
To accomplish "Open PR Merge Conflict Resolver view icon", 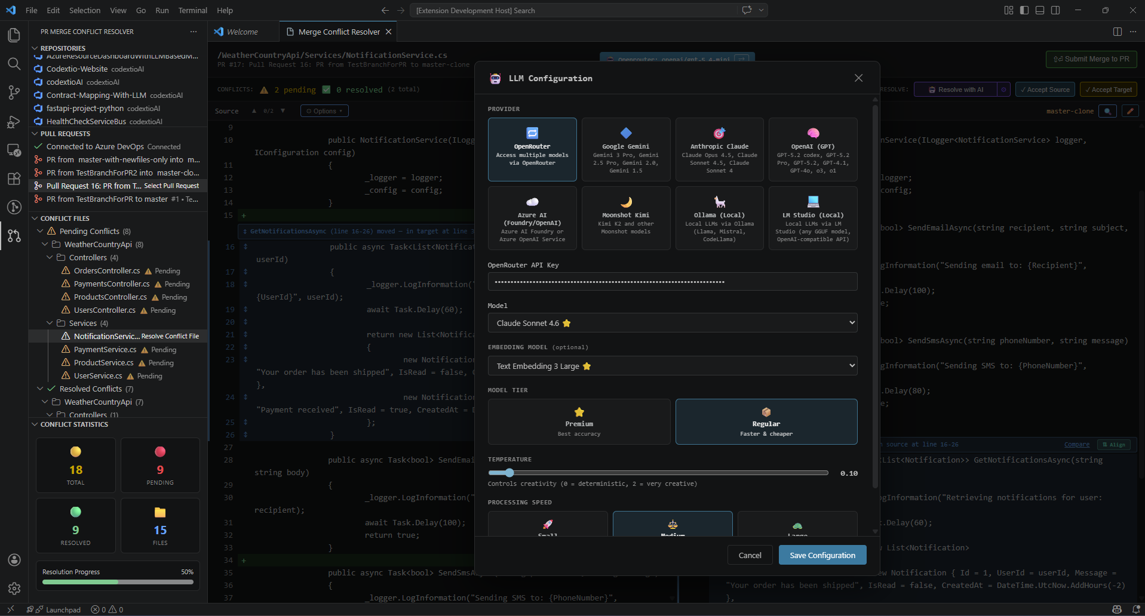I will pyautogui.click(x=14, y=236).
